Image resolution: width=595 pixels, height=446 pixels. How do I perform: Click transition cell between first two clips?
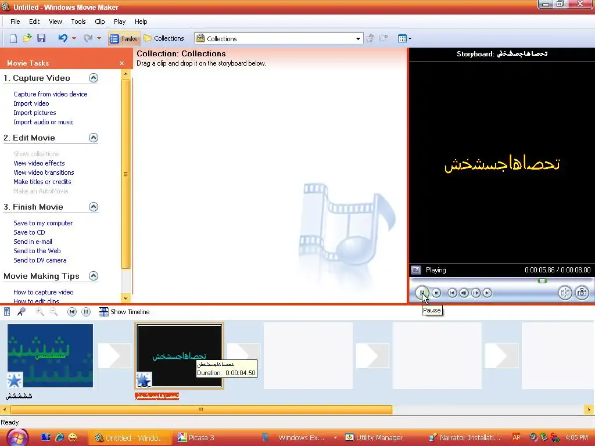click(x=114, y=356)
